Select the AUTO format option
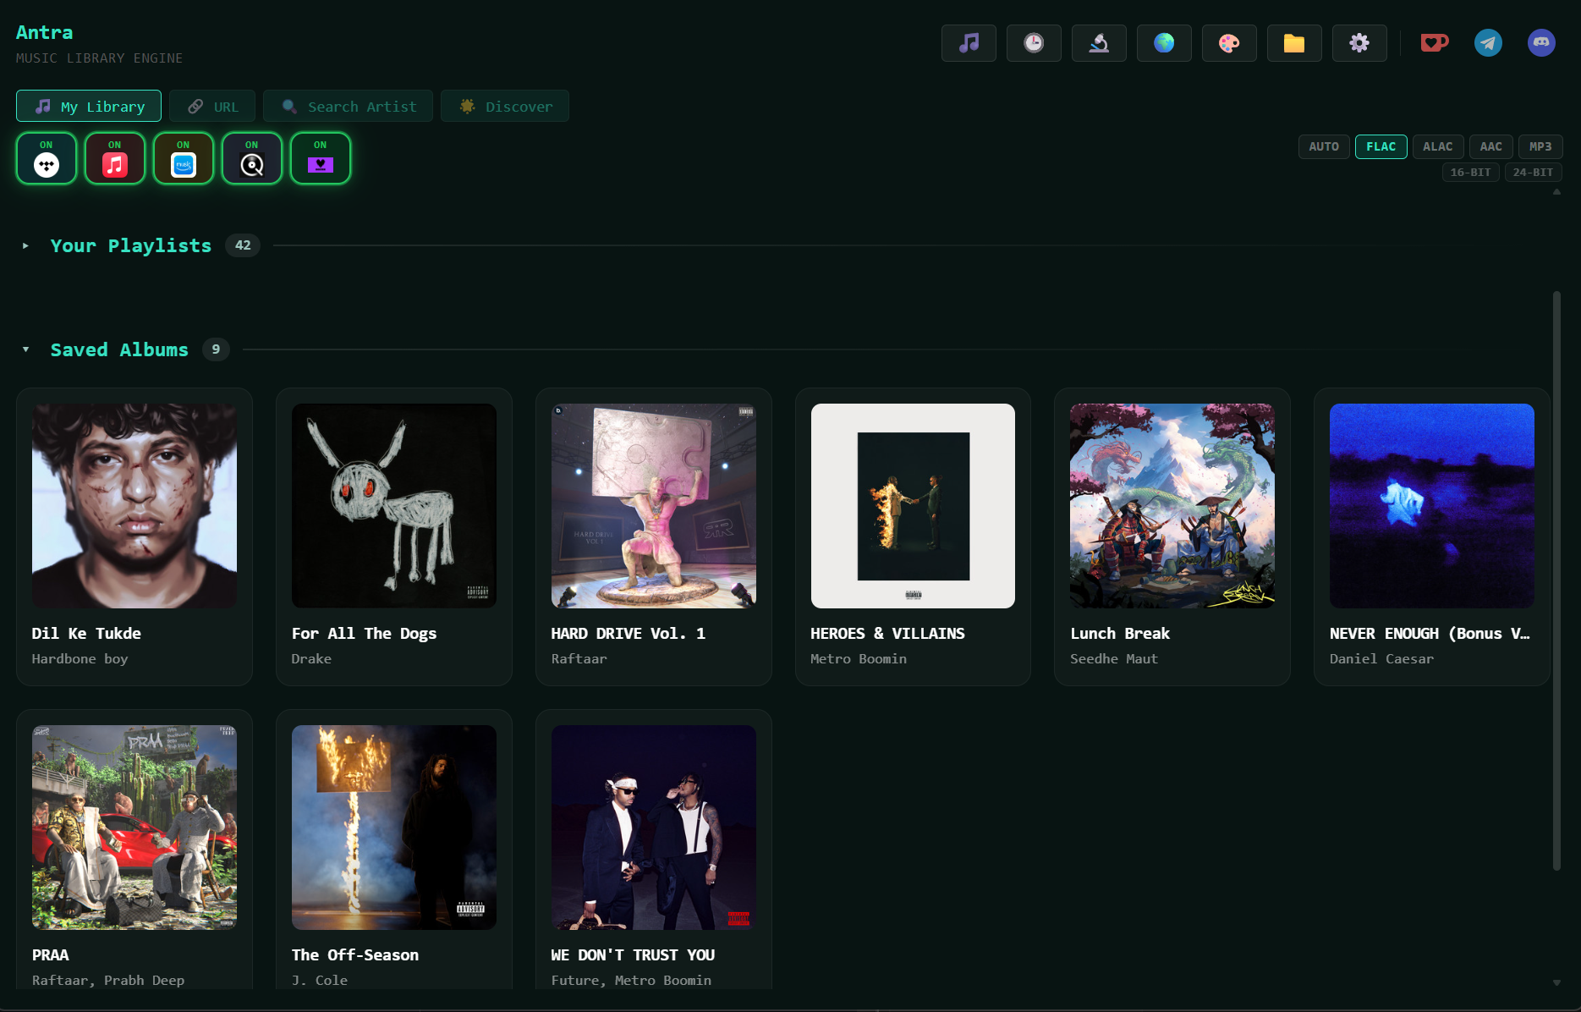Image resolution: width=1581 pixels, height=1012 pixels. point(1324,146)
